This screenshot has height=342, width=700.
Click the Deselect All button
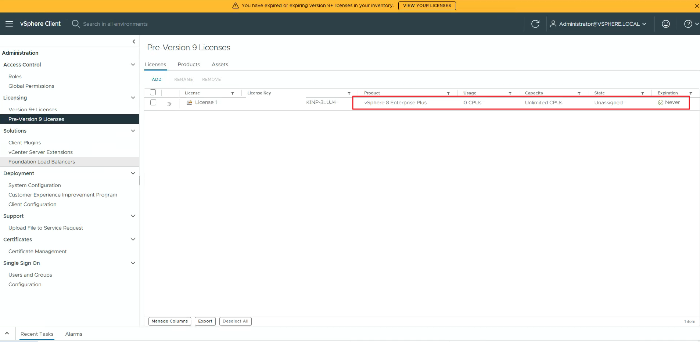pyautogui.click(x=236, y=321)
